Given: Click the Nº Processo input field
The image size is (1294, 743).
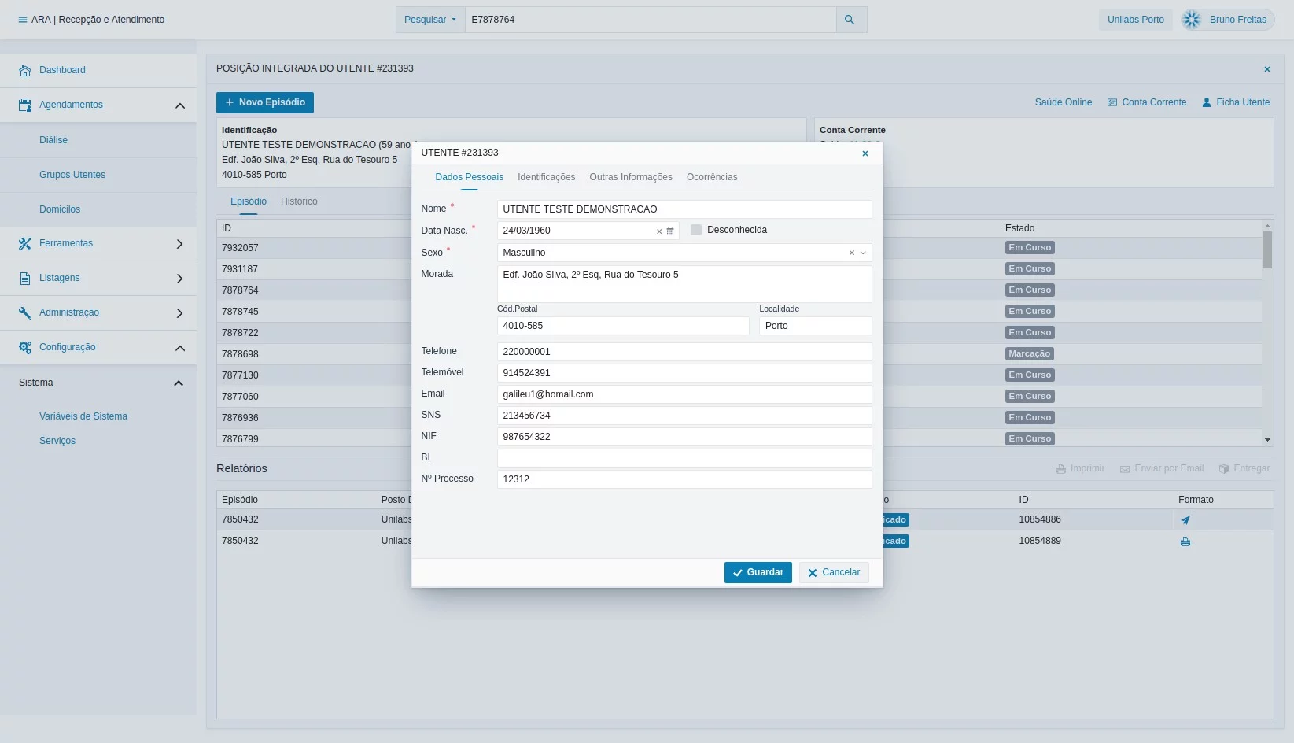Looking at the screenshot, I should 684,479.
